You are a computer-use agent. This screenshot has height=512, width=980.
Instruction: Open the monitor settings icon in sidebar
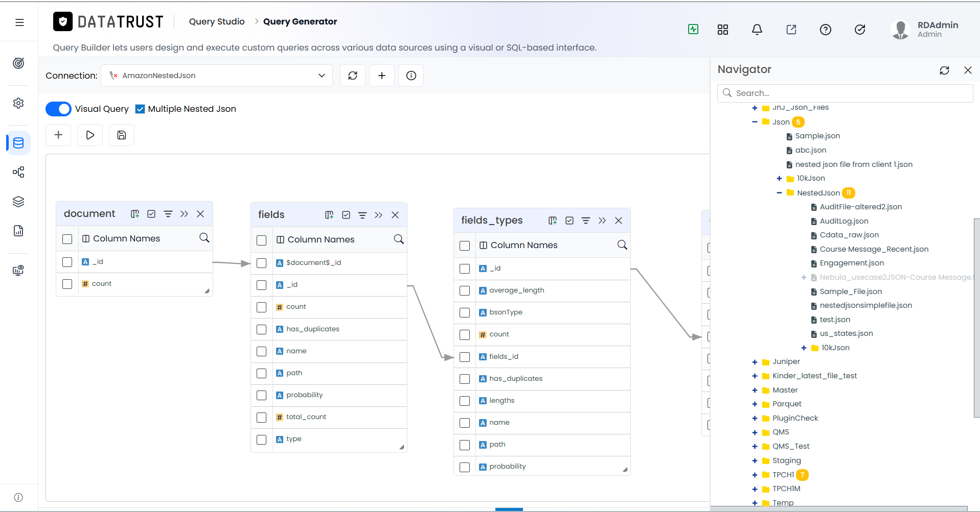tap(18, 271)
